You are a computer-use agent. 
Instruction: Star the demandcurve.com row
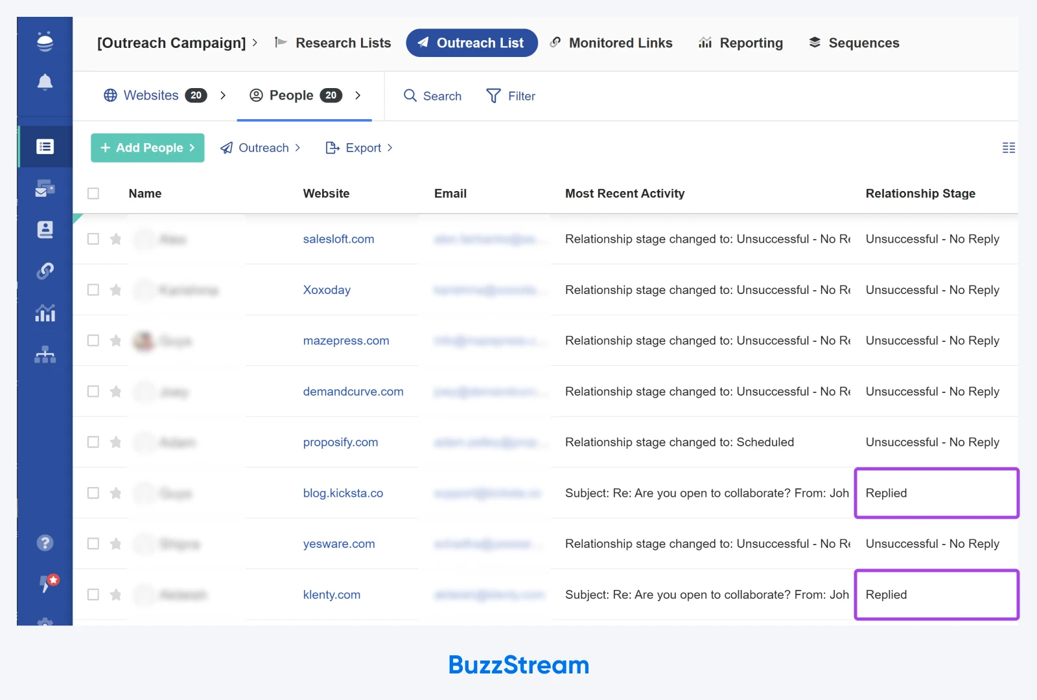click(x=115, y=391)
